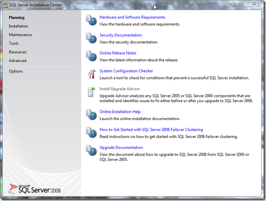This screenshot has height=201, width=266.
Task: Click the Install Upgrade Advisor link
Action: (120, 89)
